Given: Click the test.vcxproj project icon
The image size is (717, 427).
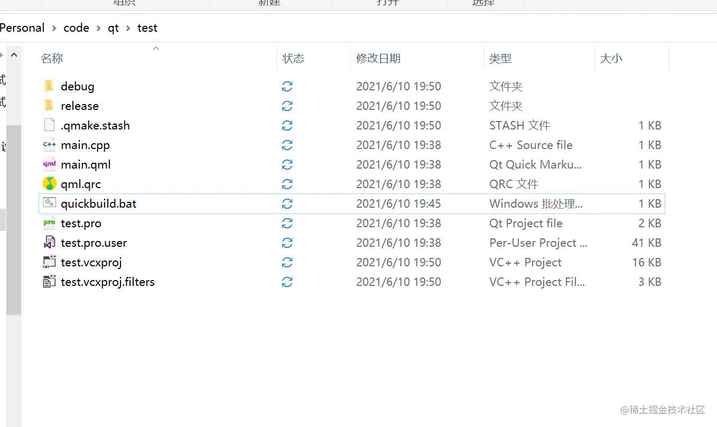Looking at the screenshot, I should [49, 262].
